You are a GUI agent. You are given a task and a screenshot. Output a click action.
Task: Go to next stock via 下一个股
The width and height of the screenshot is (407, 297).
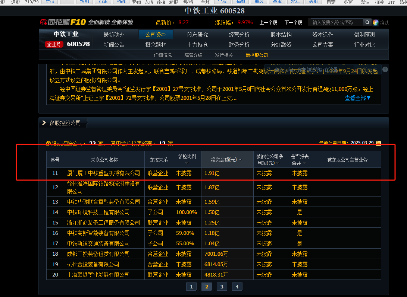[293, 22]
